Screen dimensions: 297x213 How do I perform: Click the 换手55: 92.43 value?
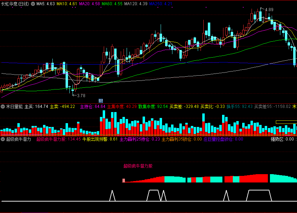click(x=239, y=106)
